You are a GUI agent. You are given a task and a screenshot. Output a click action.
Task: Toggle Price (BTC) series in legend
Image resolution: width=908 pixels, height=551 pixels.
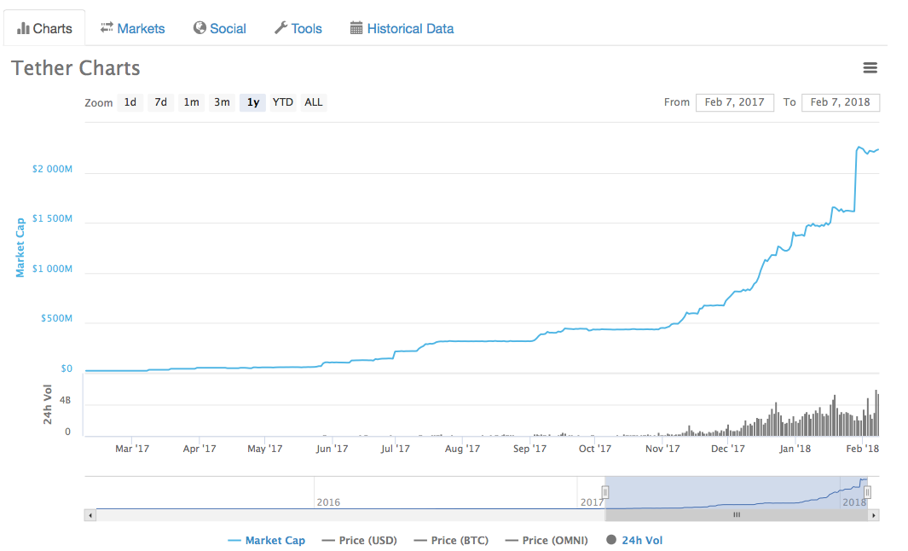pos(451,540)
